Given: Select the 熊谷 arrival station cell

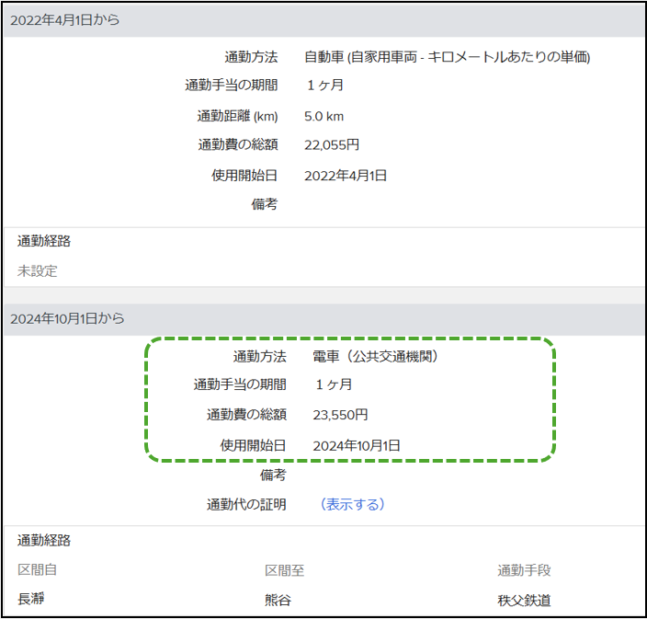Looking at the screenshot, I should click(x=278, y=601).
